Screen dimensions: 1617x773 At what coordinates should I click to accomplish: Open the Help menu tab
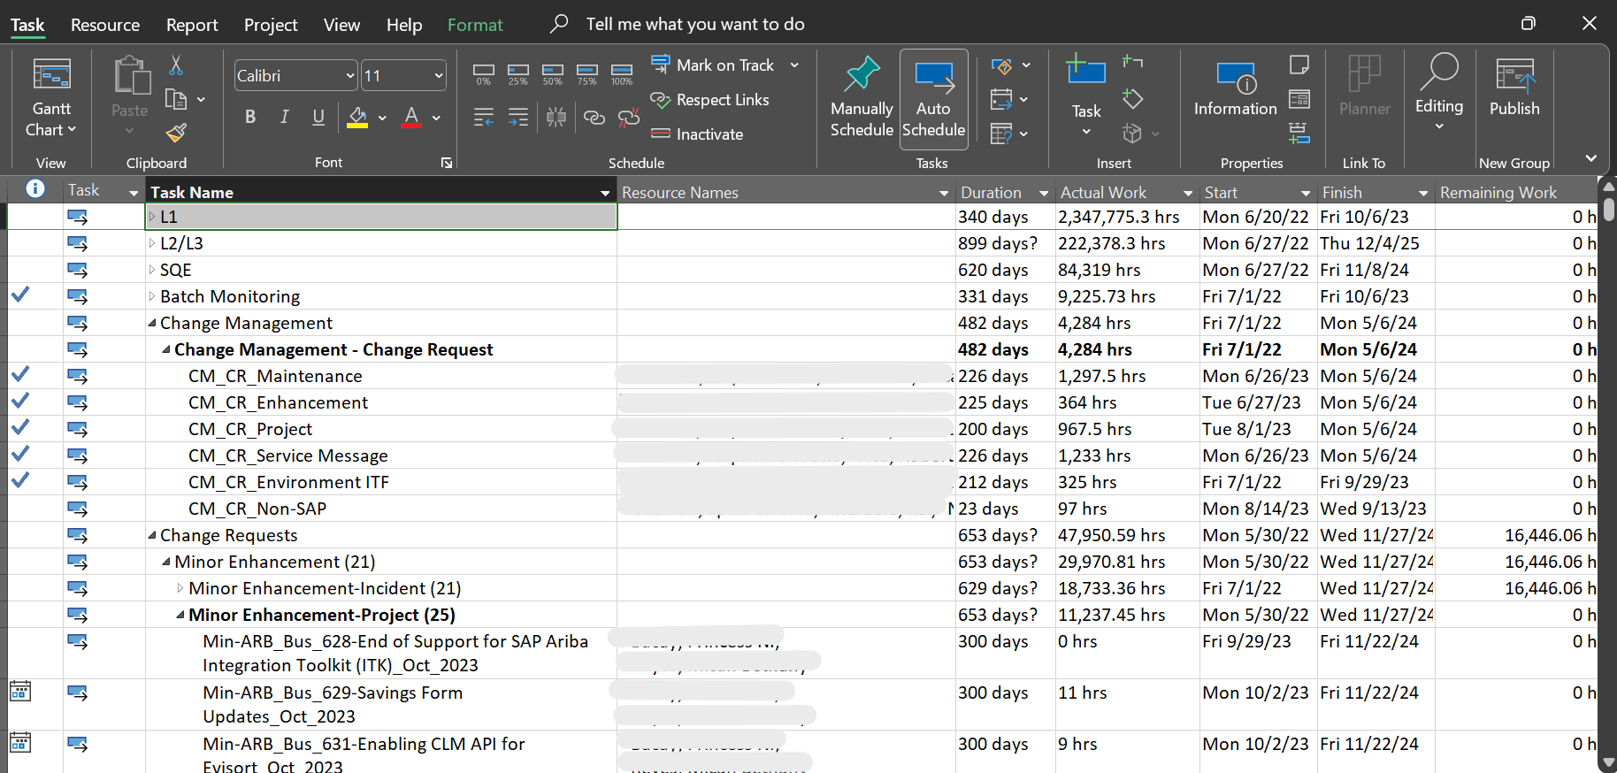pyautogui.click(x=404, y=25)
